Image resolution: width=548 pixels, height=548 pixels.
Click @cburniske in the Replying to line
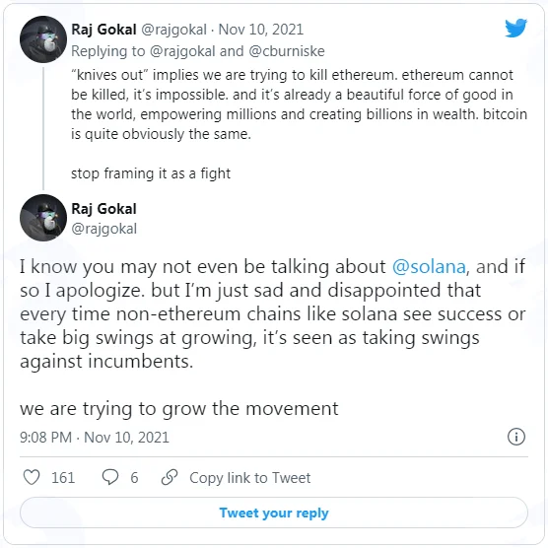[287, 51]
